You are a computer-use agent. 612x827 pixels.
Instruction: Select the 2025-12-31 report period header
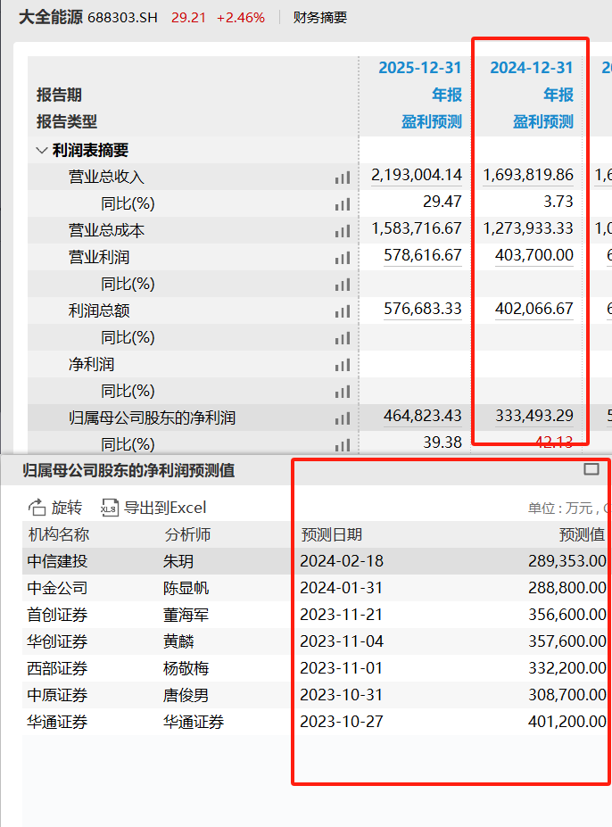click(x=420, y=68)
